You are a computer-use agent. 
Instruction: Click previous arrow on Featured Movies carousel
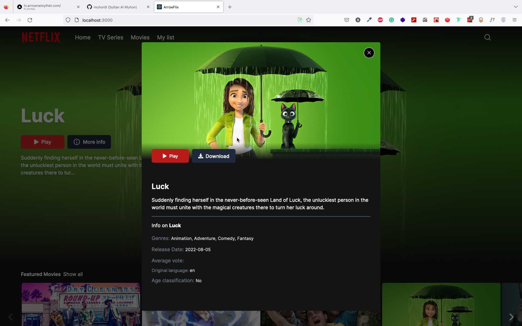[x=11, y=317]
